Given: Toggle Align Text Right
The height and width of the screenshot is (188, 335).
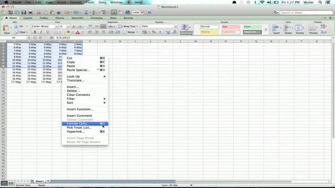Looking at the screenshot, I should point(103,32).
